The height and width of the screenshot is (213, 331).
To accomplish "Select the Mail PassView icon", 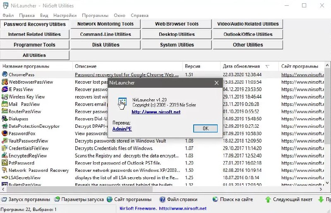I will [x=5, y=104].
